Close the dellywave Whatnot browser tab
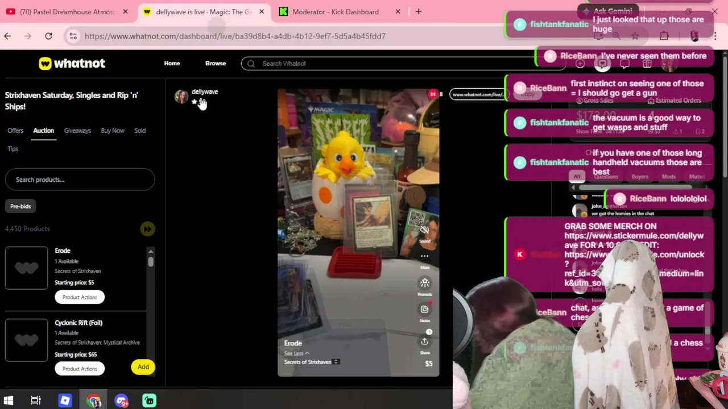 (262, 11)
